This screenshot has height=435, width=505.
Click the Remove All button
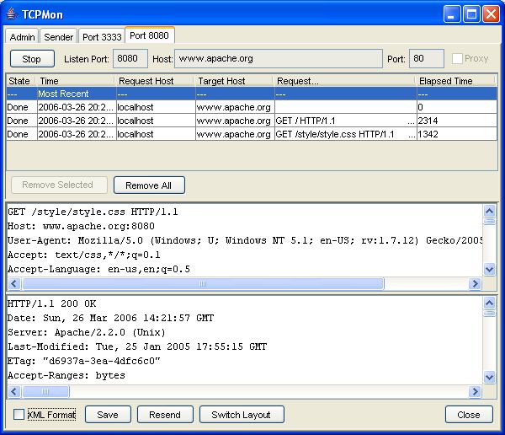coord(149,185)
